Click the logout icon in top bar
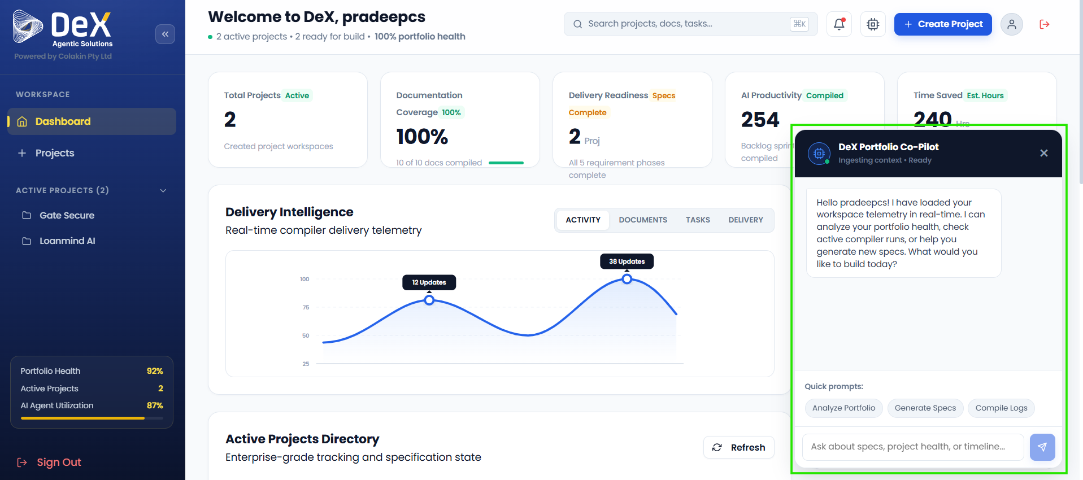 click(1044, 24)
